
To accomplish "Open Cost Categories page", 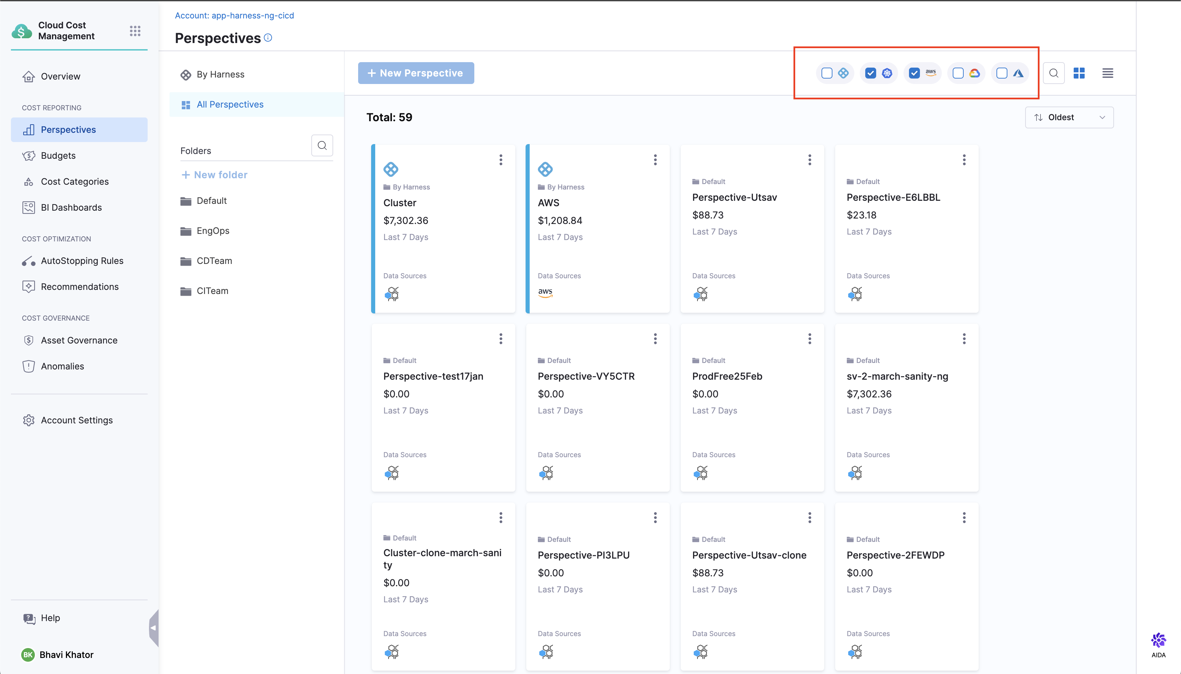I will [x=79, y=181].
